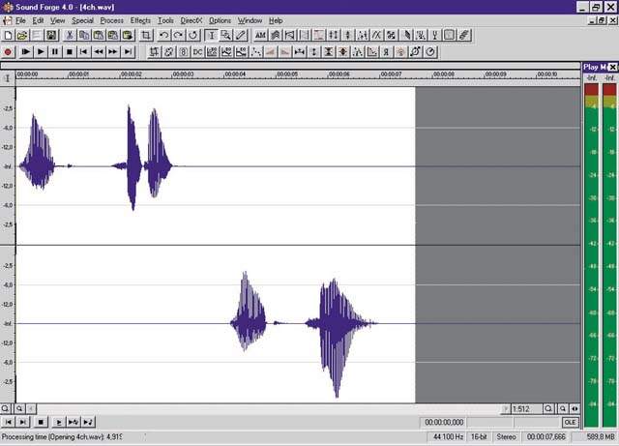Click the Undo arrow icon
This screenshot has height=446, width=619.
point(163,35)
